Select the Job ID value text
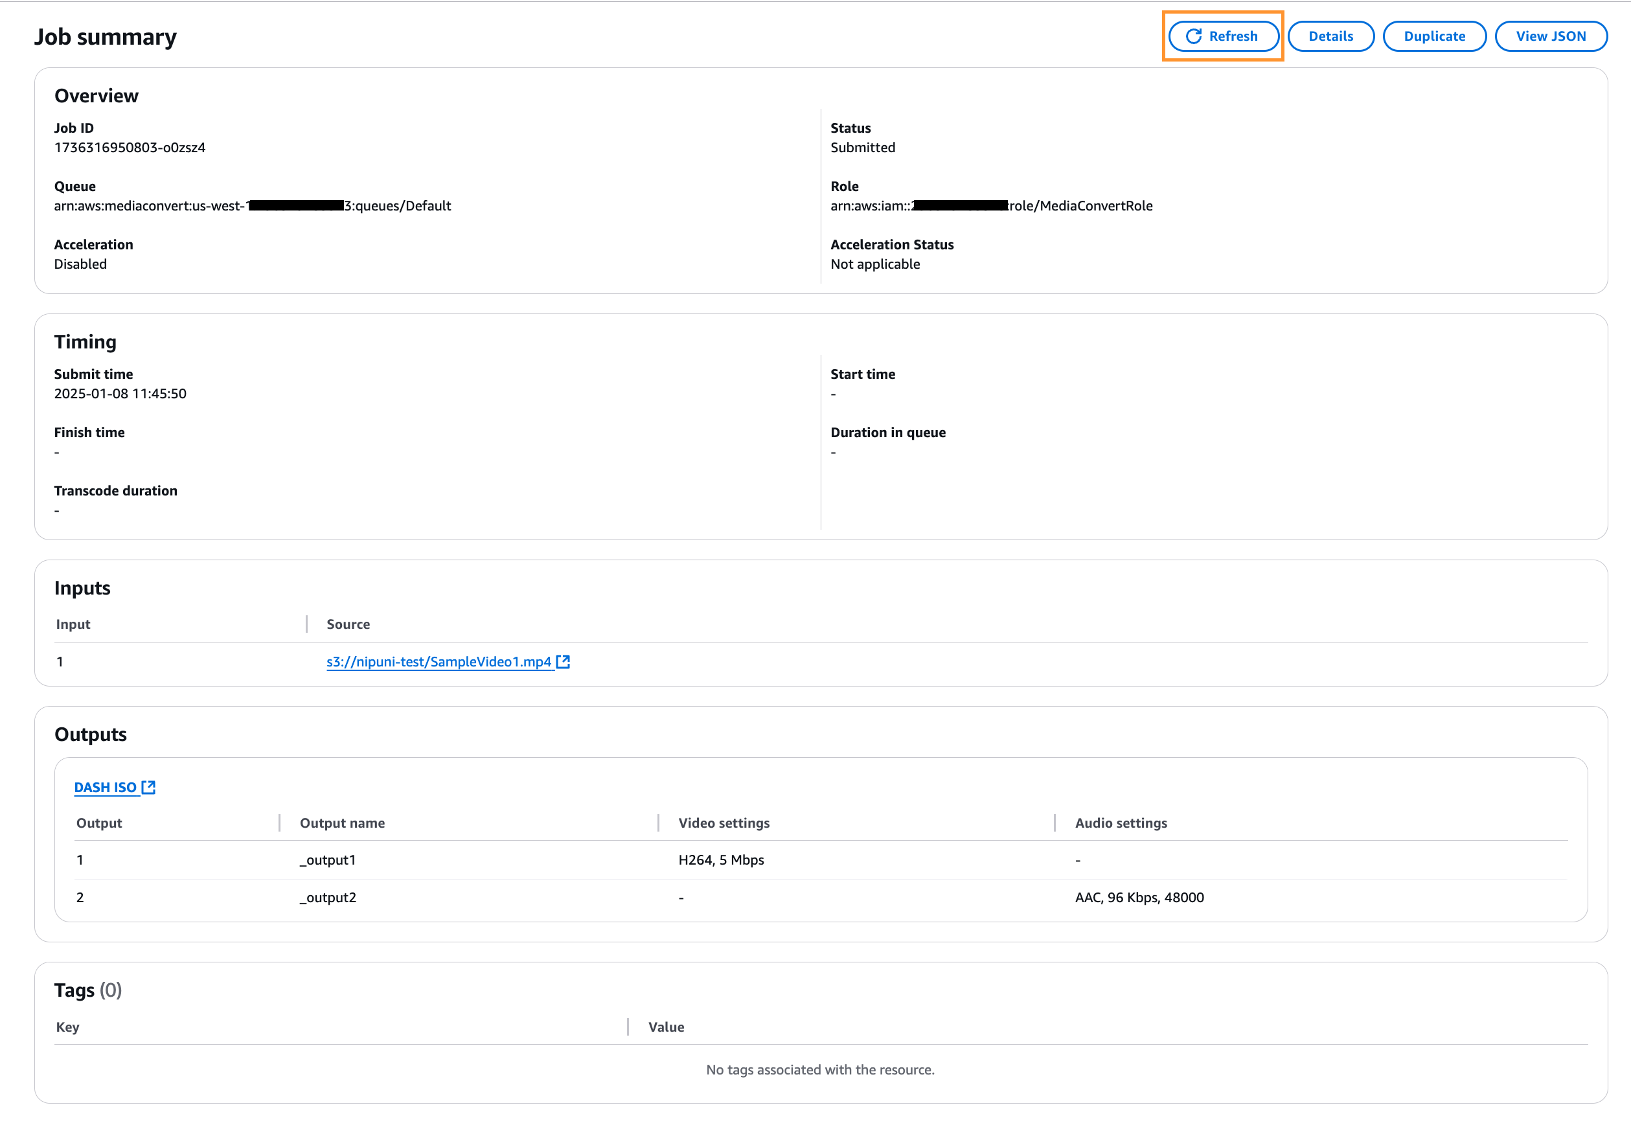The image size is (1631, 1136). coord(130,148)
